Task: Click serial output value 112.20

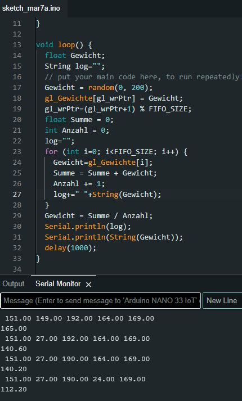Action: tap(14, 389)
